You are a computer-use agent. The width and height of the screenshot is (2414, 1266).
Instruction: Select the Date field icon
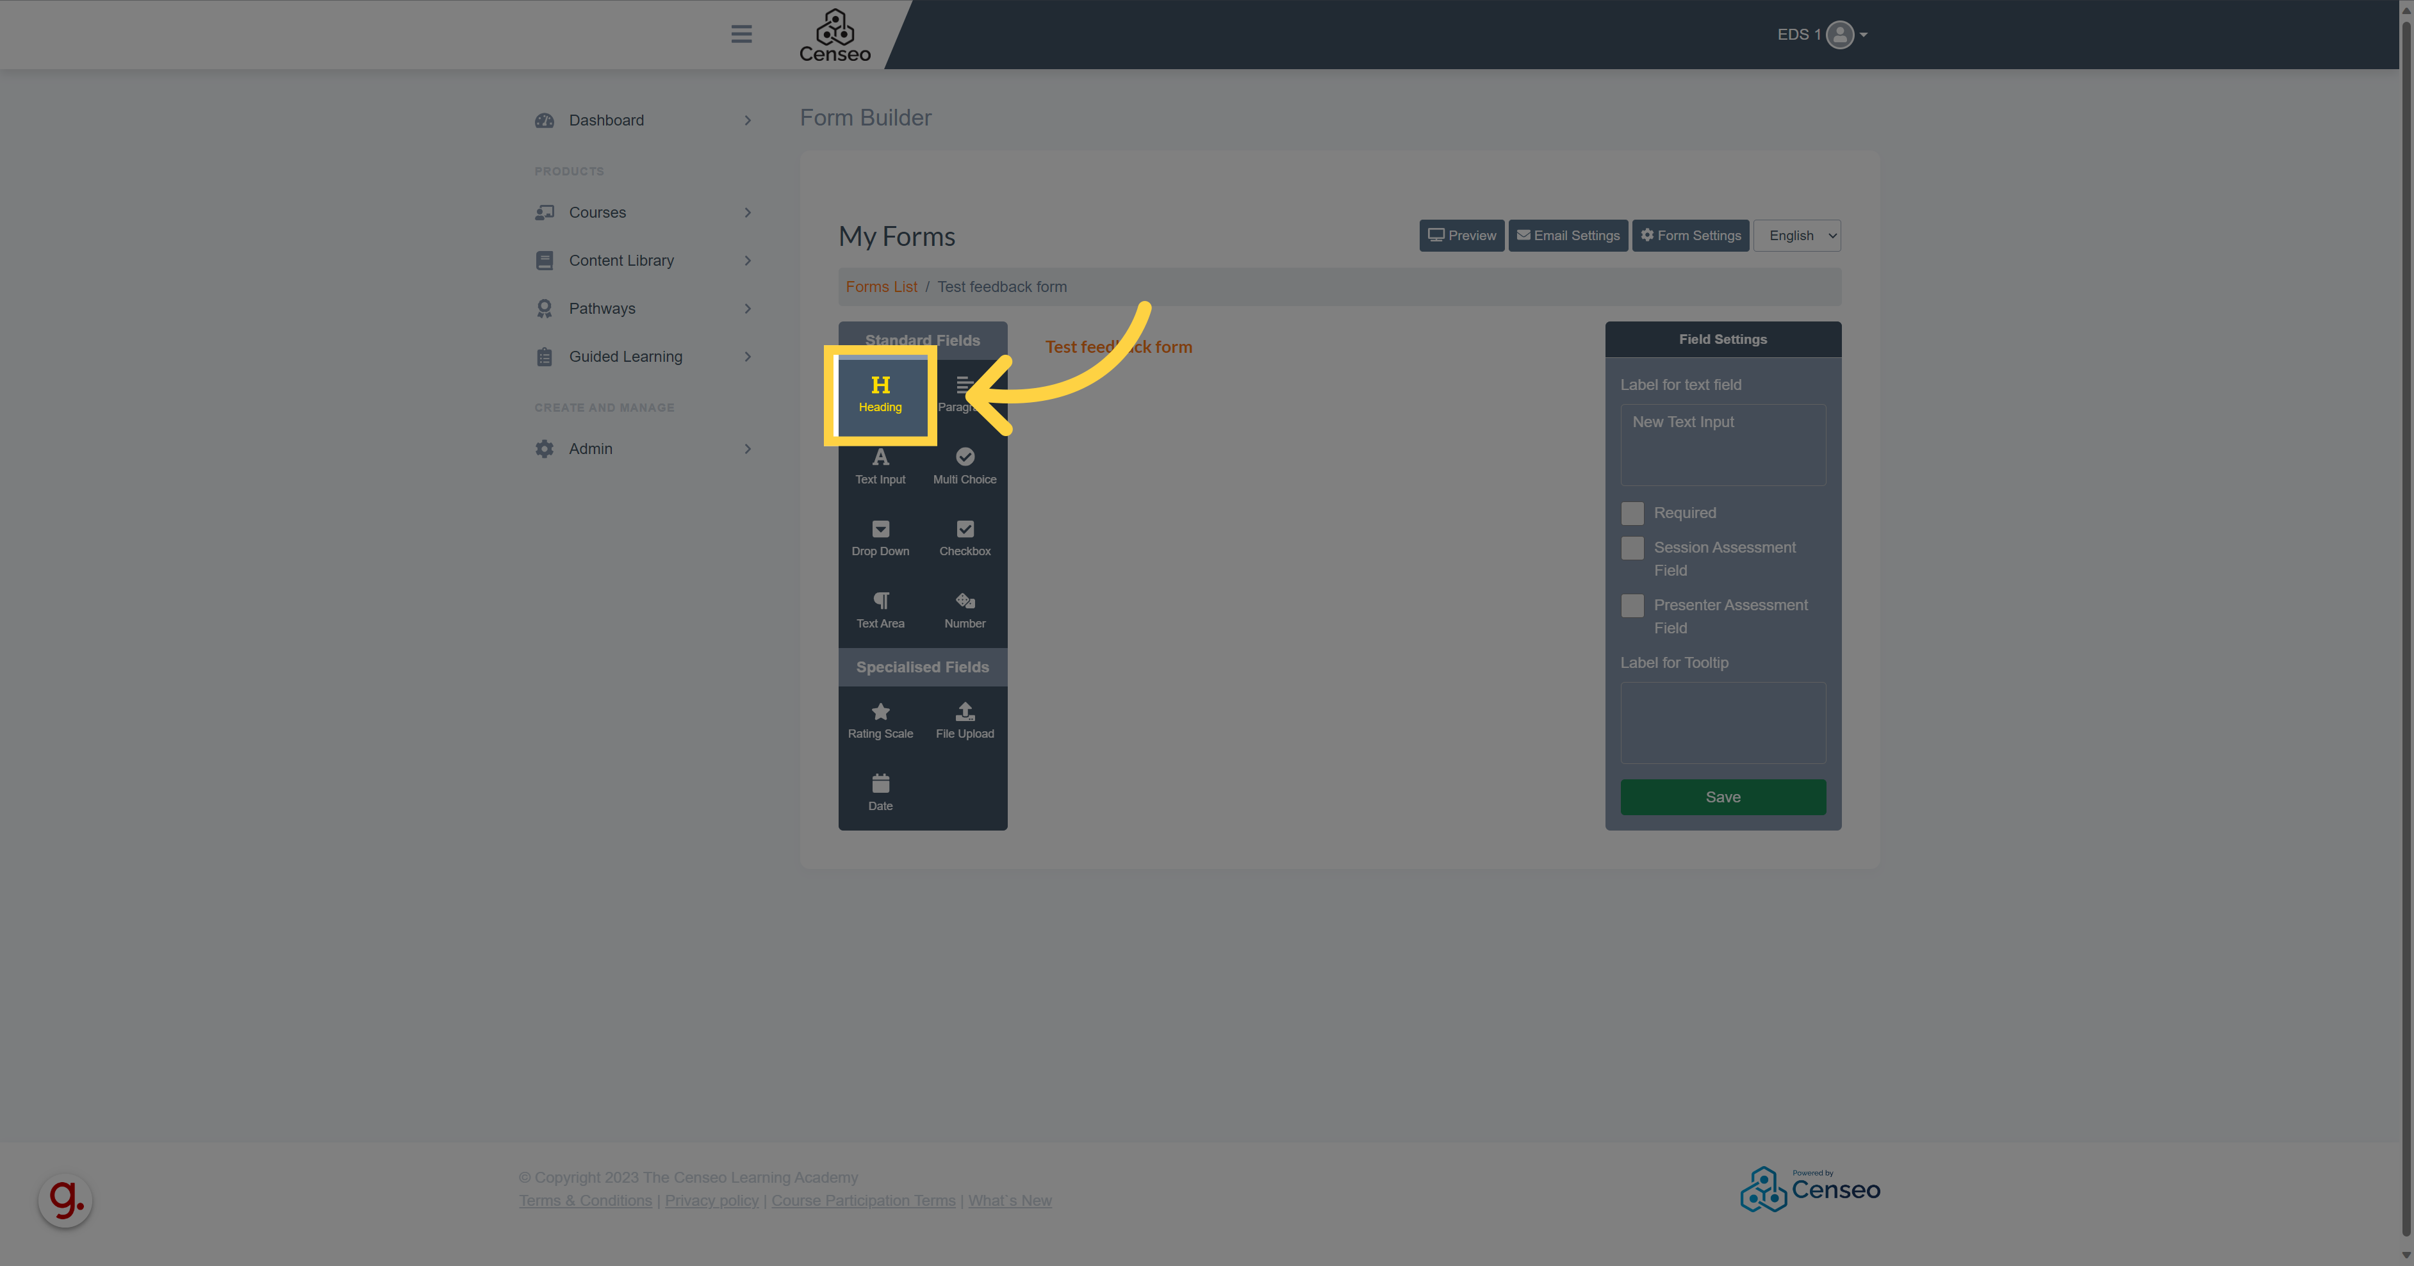click(x=880, y=786)
